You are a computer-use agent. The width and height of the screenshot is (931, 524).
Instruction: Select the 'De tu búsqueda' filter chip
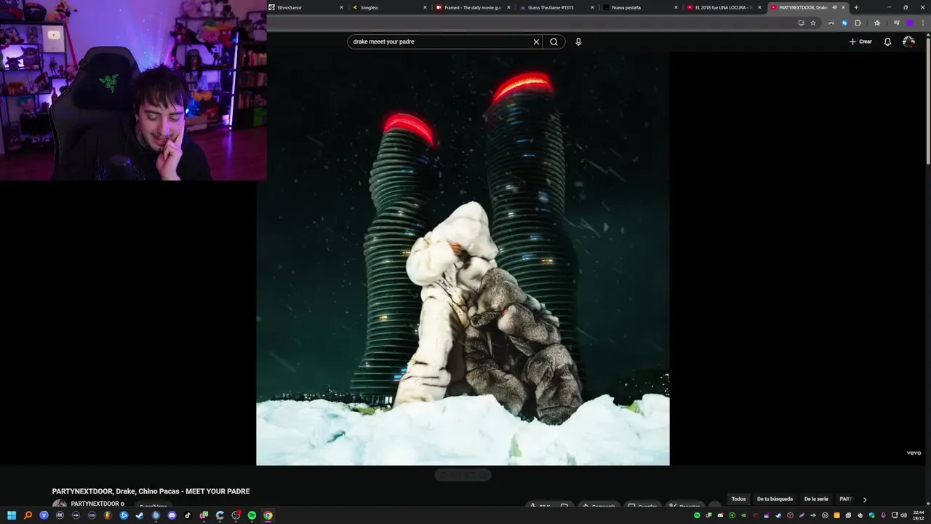pos(775,499)
